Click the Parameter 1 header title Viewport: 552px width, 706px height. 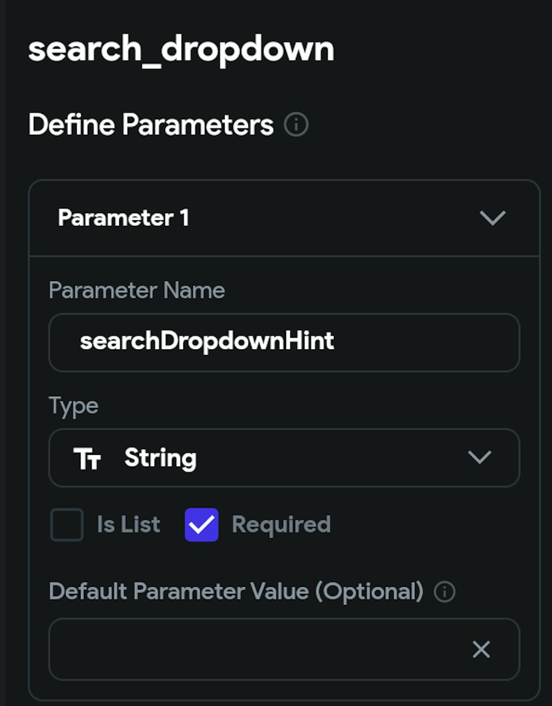[x=124, y=217]
